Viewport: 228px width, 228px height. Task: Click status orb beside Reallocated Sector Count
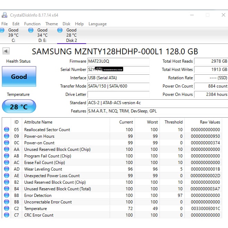(7, 130)
